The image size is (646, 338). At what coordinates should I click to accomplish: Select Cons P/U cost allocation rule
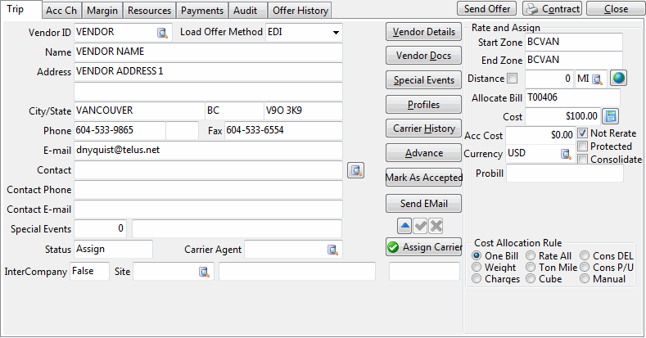[585, 267]
